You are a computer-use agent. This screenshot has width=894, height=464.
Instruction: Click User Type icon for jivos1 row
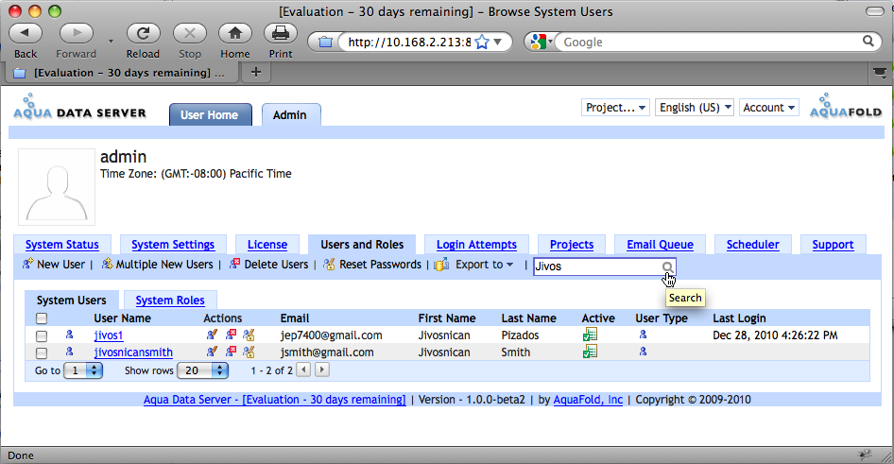(x=644, y=335)
